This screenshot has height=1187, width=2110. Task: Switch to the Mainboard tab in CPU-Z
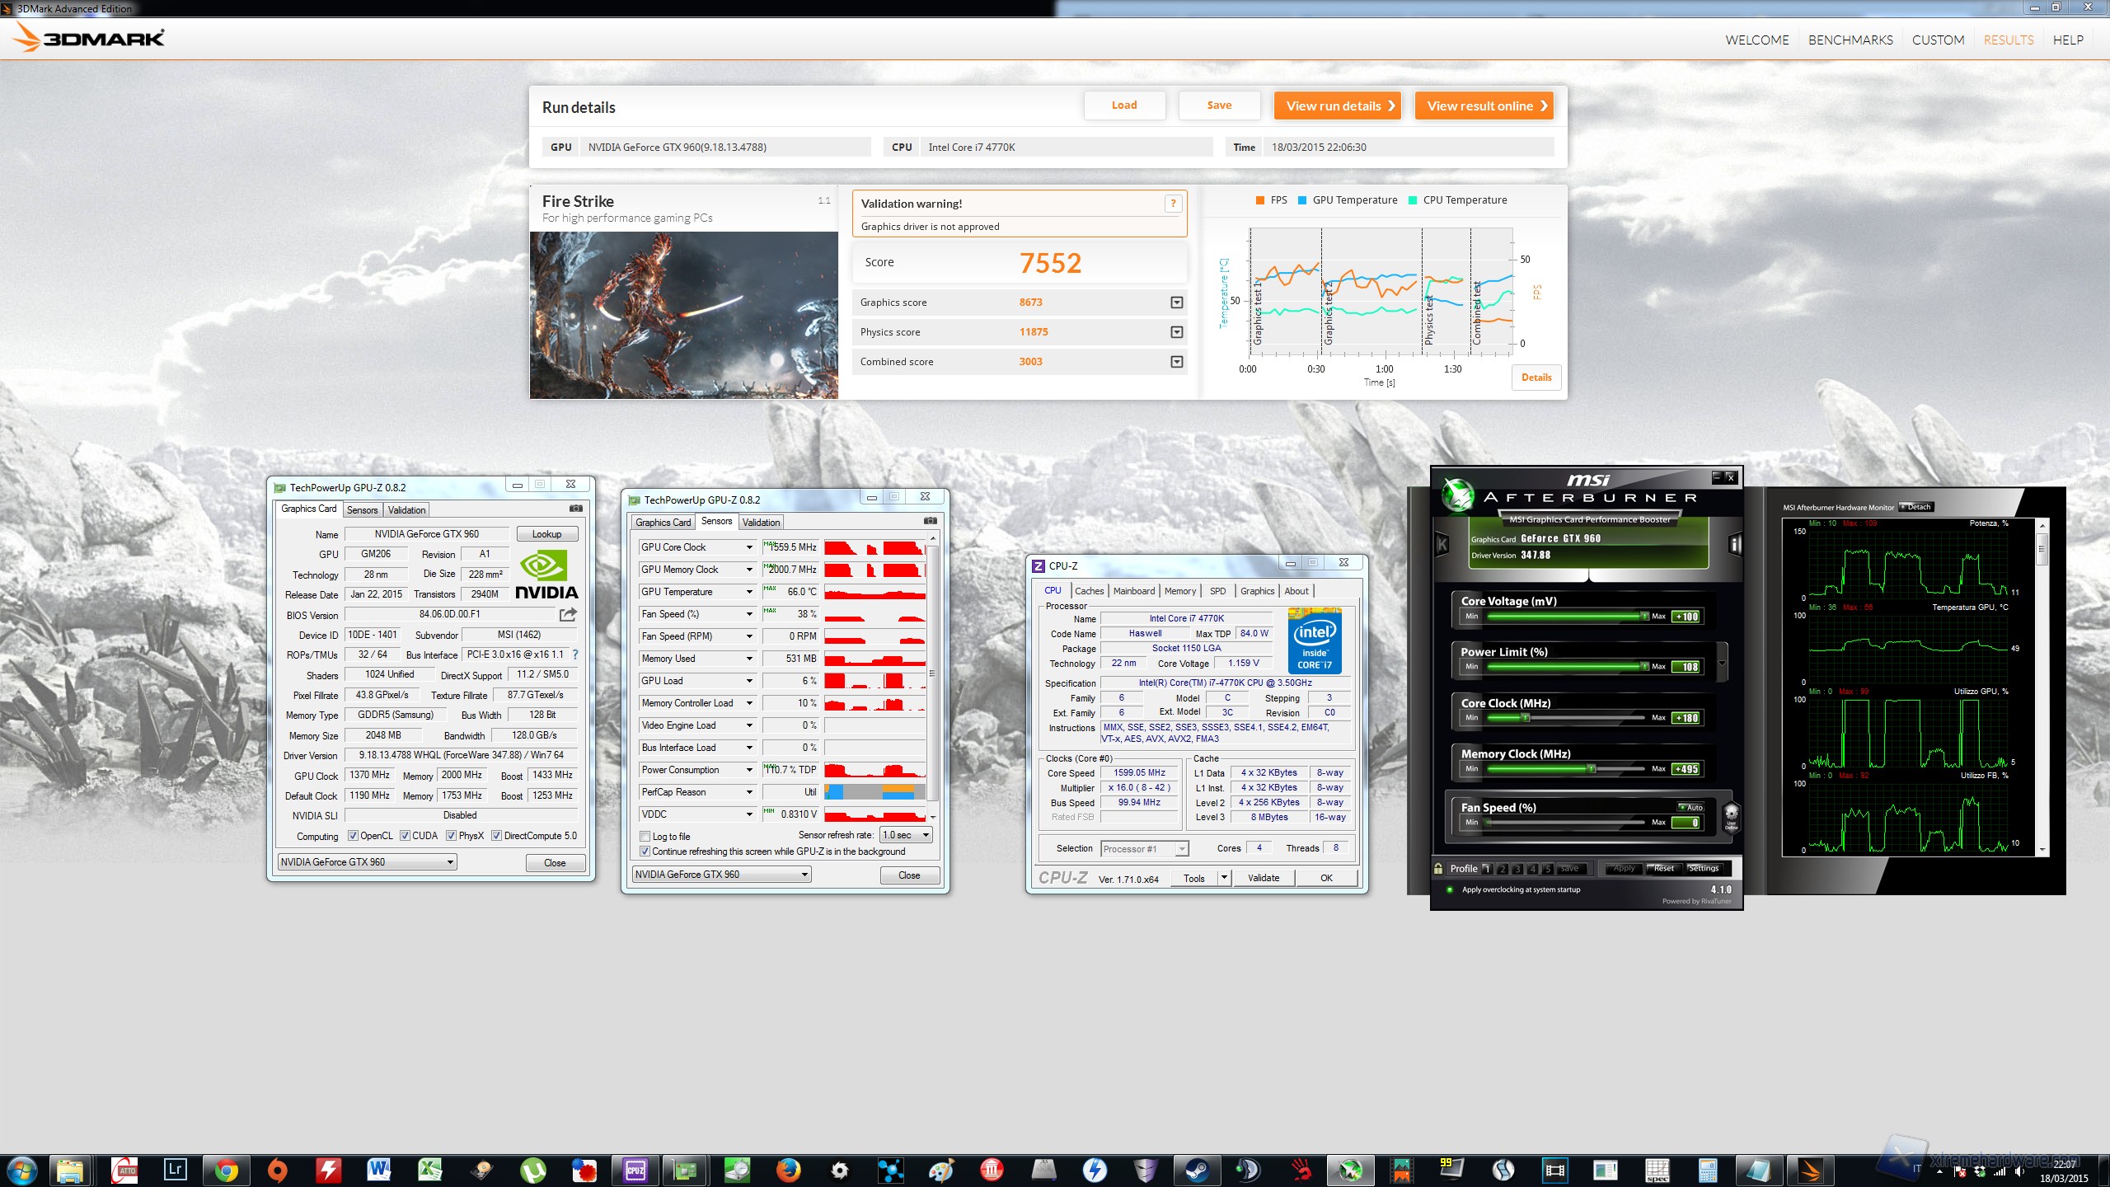coord(1133,591)
